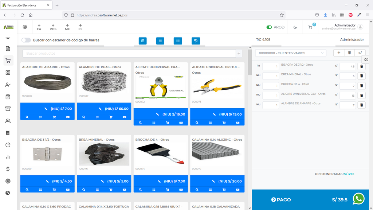Click cart icon on CALAMINA 0.14 ALUZINC card
373x210 pixels.
click(x=224, y=190)
